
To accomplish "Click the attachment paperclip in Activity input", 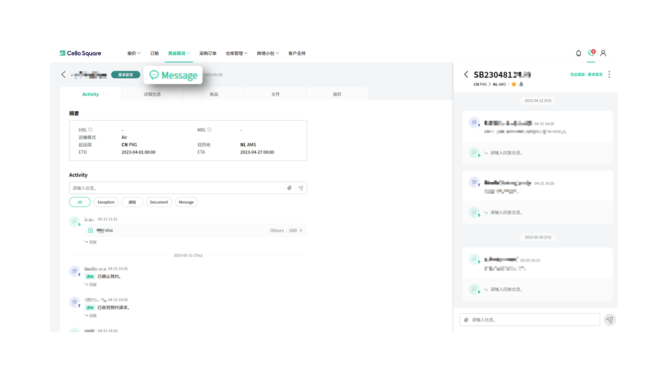I will point(290,188).
